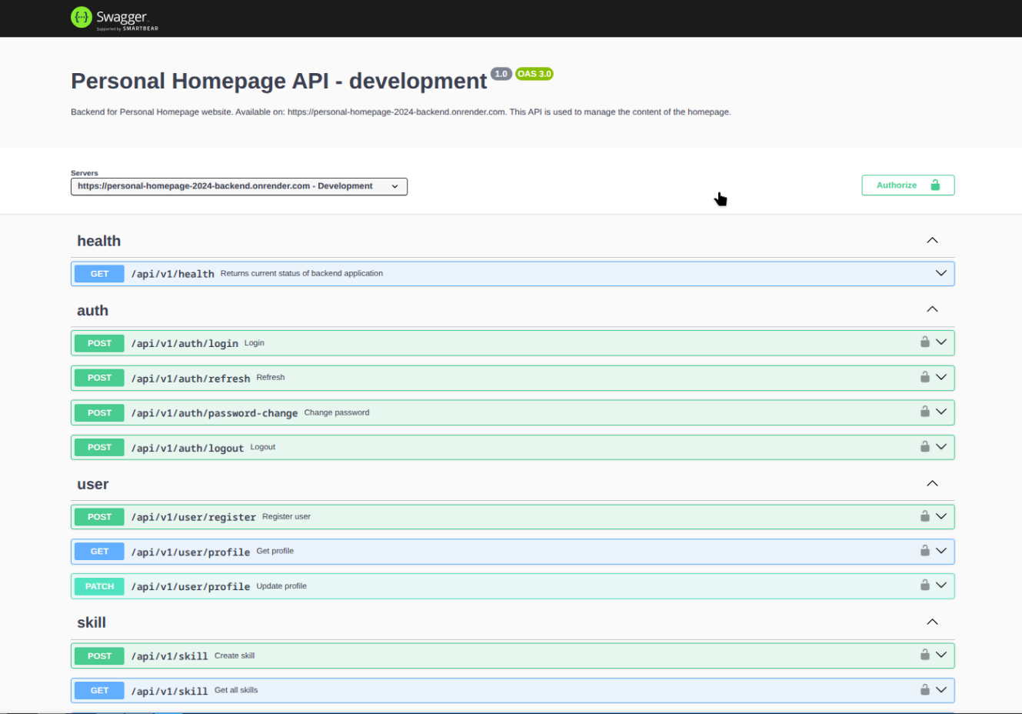Click the padlock icon on PATCH /api/v1/user/profile
This screenshot has height=714, width=1022.
(x=925, y=586)
